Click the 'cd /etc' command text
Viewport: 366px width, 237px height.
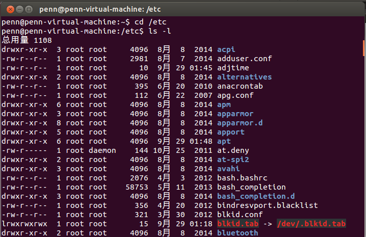pyautogui.click(x=150, y=22)
